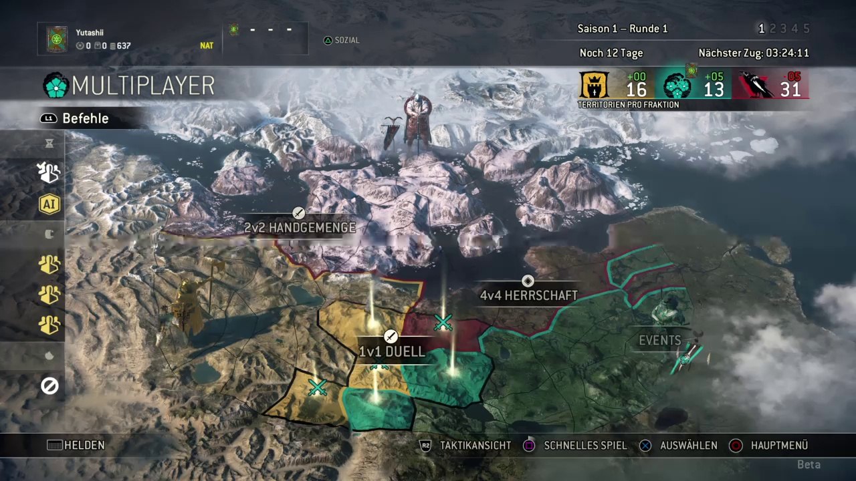Open the Events area on the map
This screenshot has width=856, height=481.
point(660,341)
